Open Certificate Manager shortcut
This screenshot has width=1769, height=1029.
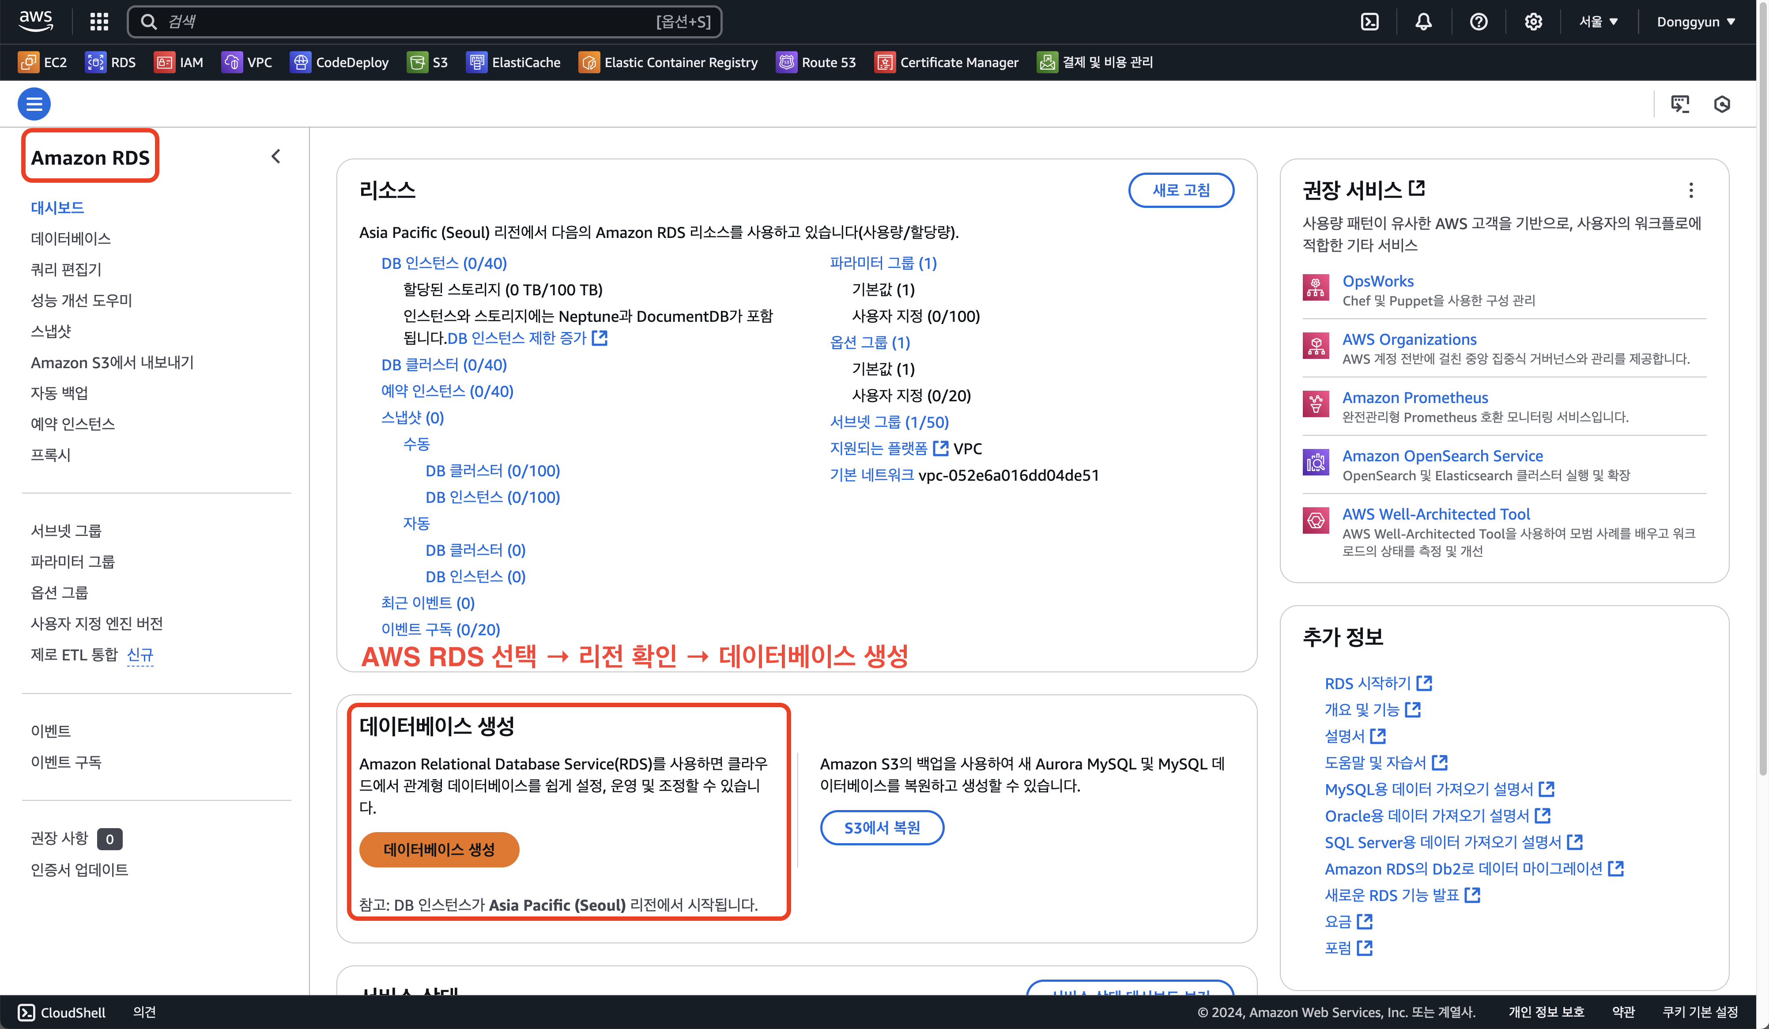[946, 63]
